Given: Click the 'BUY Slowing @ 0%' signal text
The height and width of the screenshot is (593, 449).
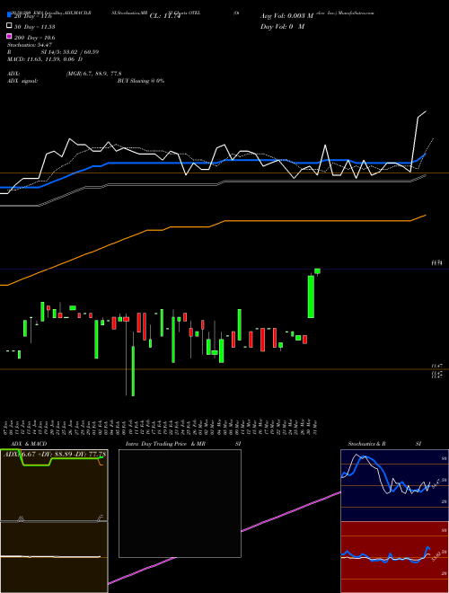Looking at the screenshot, I should tap(141, 81).
